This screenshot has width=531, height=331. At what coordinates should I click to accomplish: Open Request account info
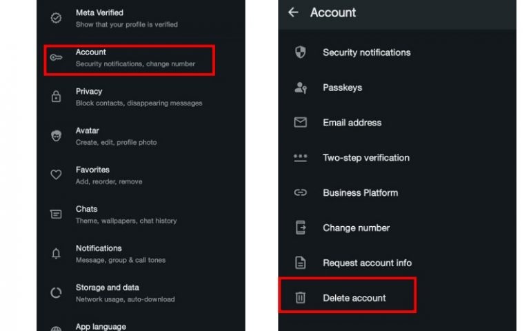[397, 263]
